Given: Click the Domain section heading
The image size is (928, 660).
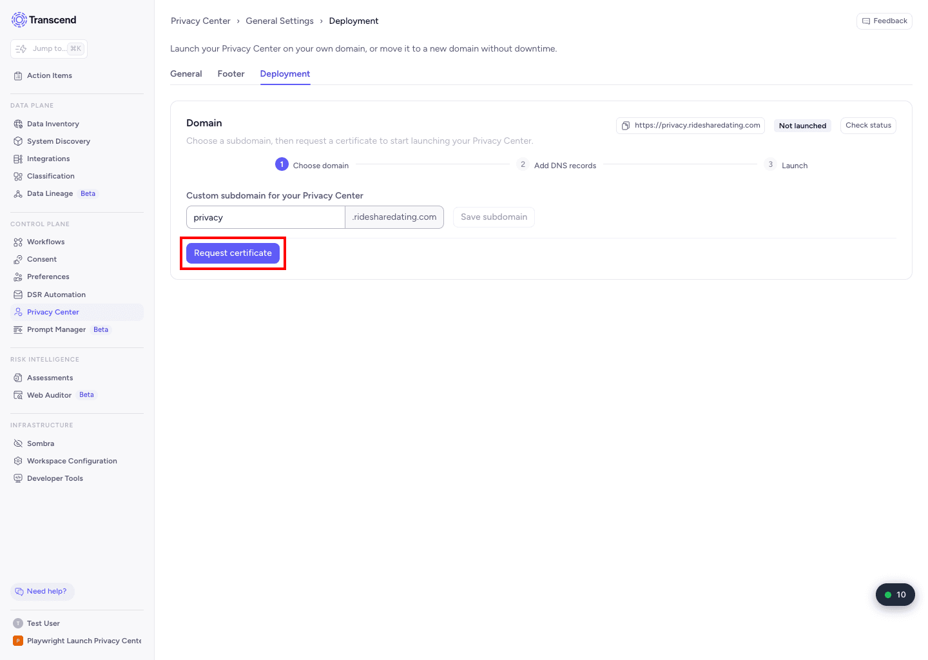Looking at the screenshot, I should pos(204,123).
